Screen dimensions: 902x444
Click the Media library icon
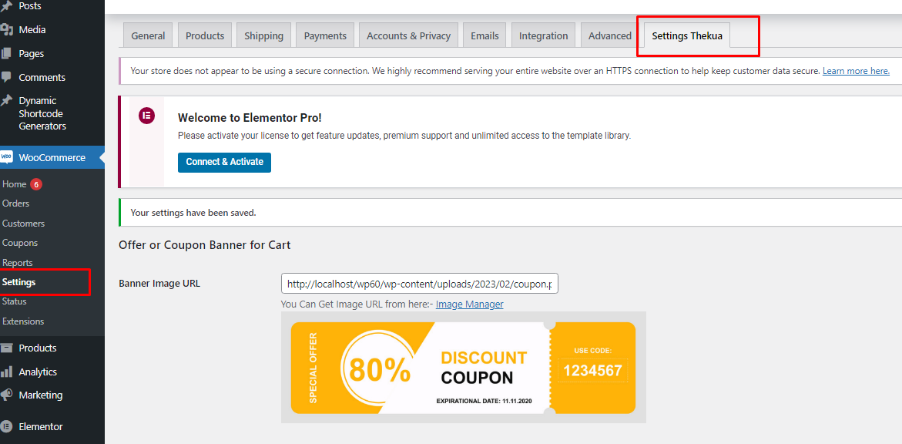click(x=6, y=30)
